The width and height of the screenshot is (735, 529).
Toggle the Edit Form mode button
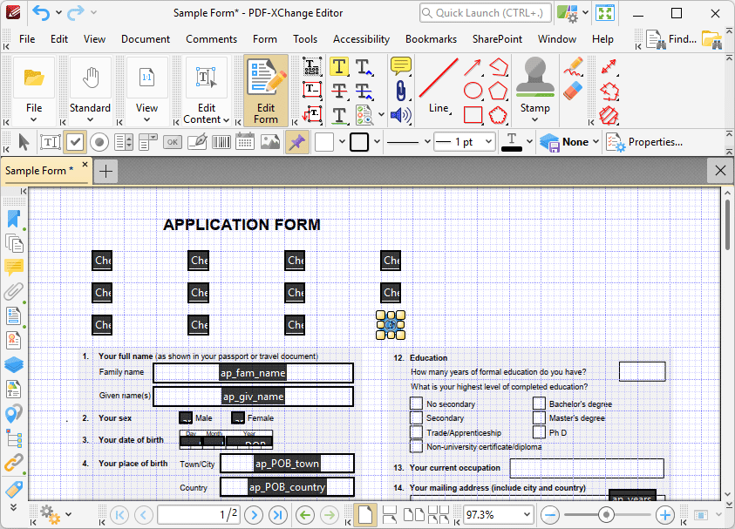tap(266, 91)
